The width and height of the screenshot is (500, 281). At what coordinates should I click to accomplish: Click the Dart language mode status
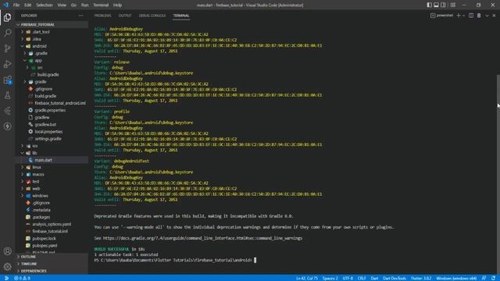point(374,278)
